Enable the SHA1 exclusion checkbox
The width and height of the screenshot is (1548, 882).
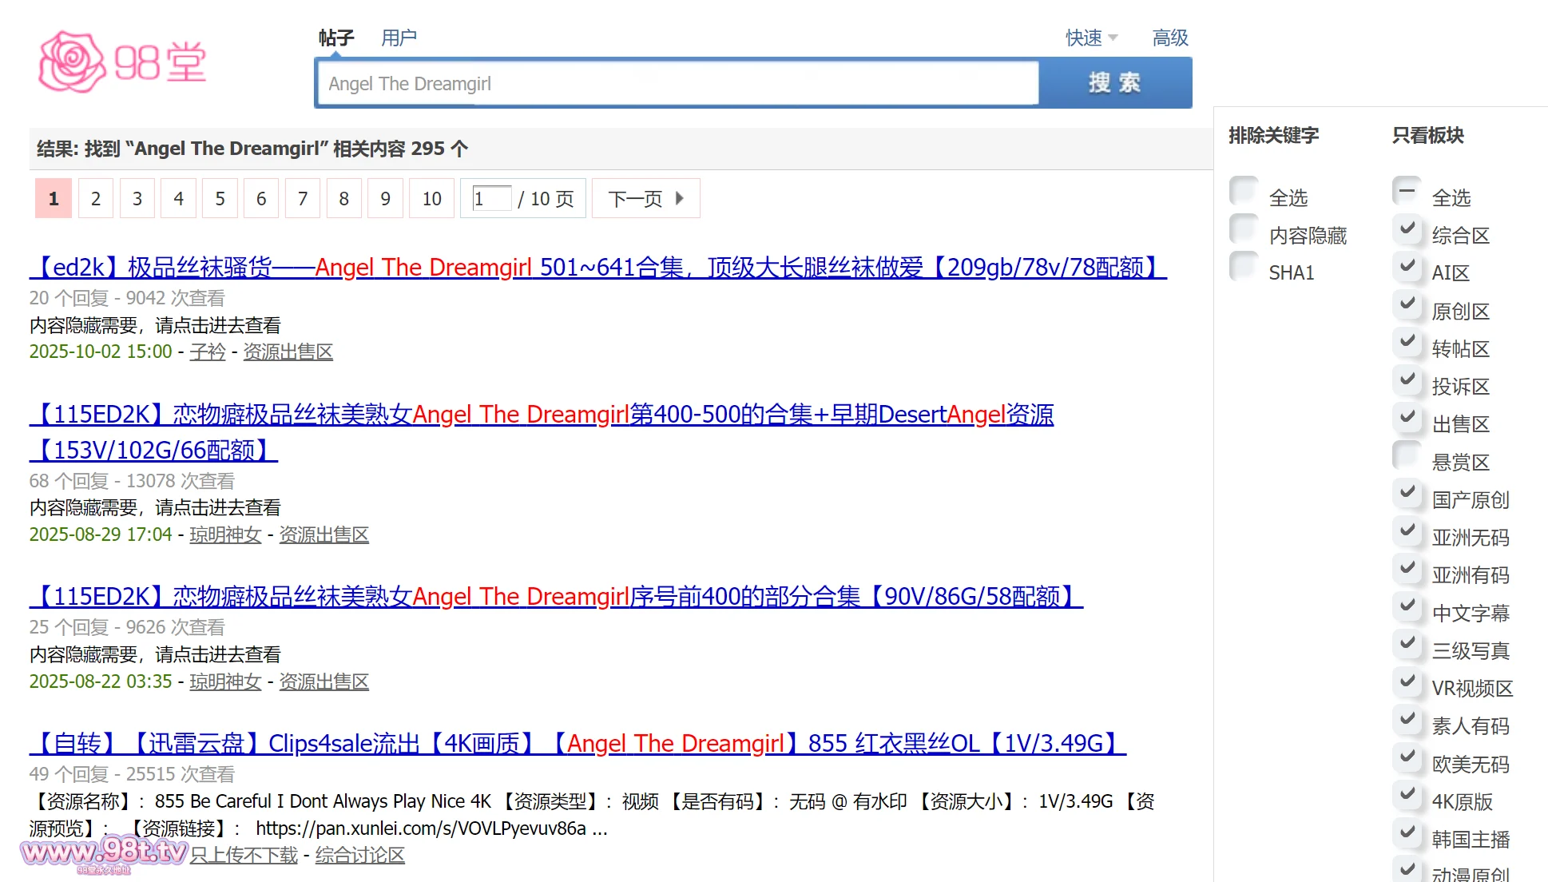pos(1244,267)
